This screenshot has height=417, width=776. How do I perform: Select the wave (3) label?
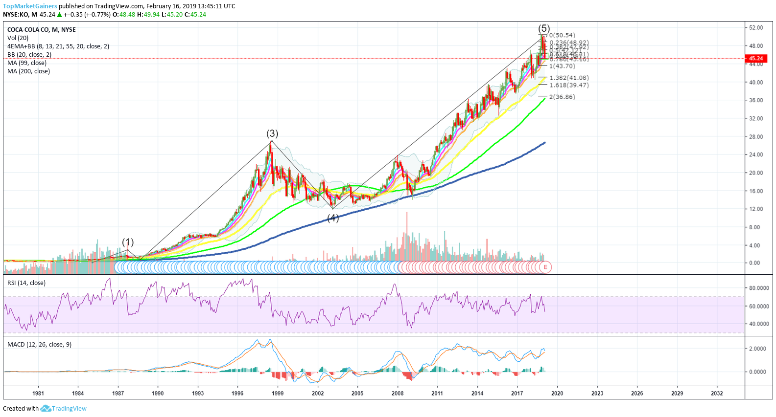point(272,133)
